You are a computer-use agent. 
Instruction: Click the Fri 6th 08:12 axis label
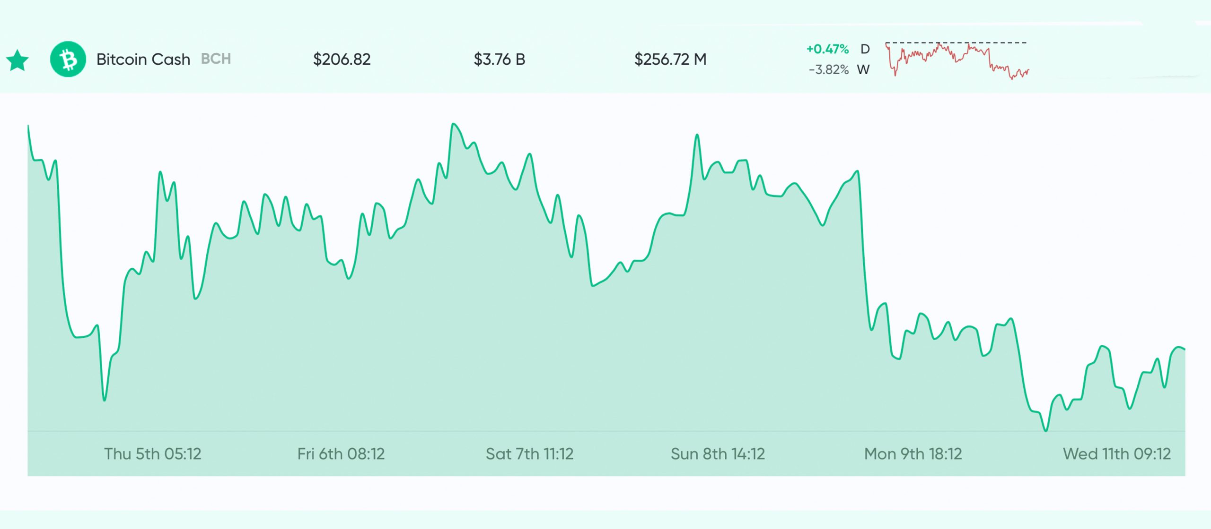point(341,454)
